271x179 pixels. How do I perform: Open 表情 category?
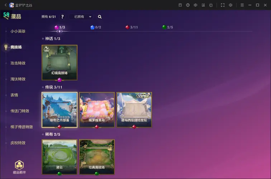[x=14, y=95]
